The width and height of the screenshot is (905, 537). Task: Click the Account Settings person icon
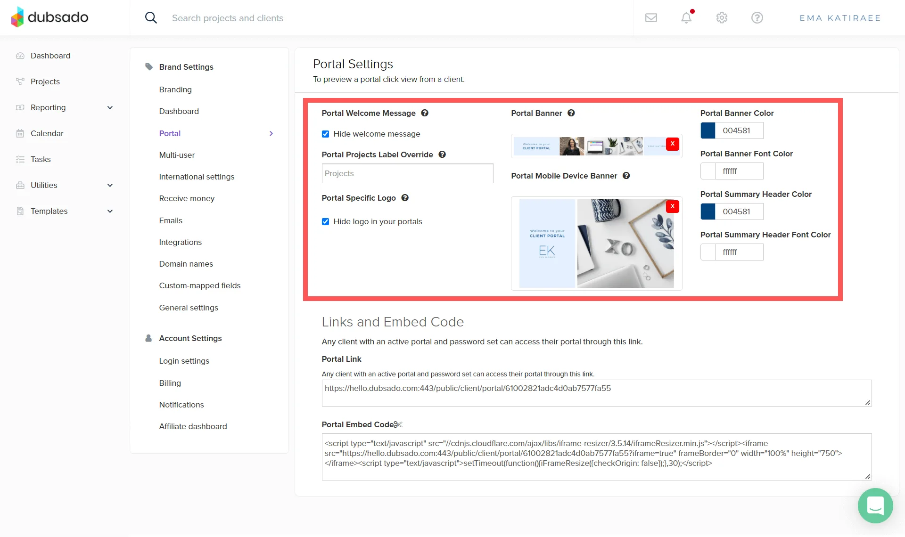[x=148, y=338]
